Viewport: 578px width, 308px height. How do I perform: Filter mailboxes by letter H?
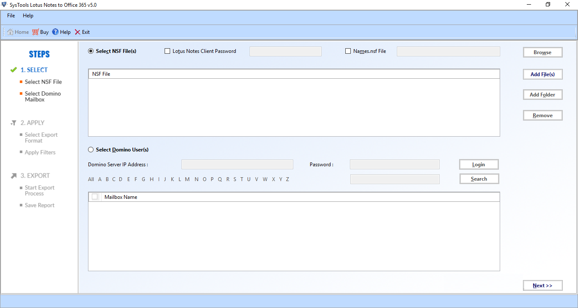click(x=151, y=179)
